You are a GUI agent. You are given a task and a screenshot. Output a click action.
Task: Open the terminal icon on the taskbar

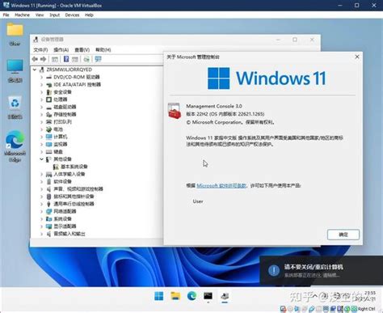tap(208, 296)
